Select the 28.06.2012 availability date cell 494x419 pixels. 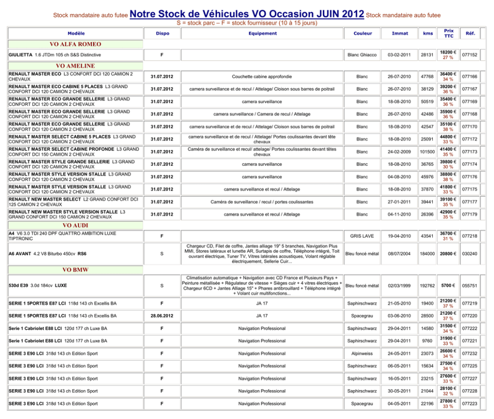(x=162, y=316)
